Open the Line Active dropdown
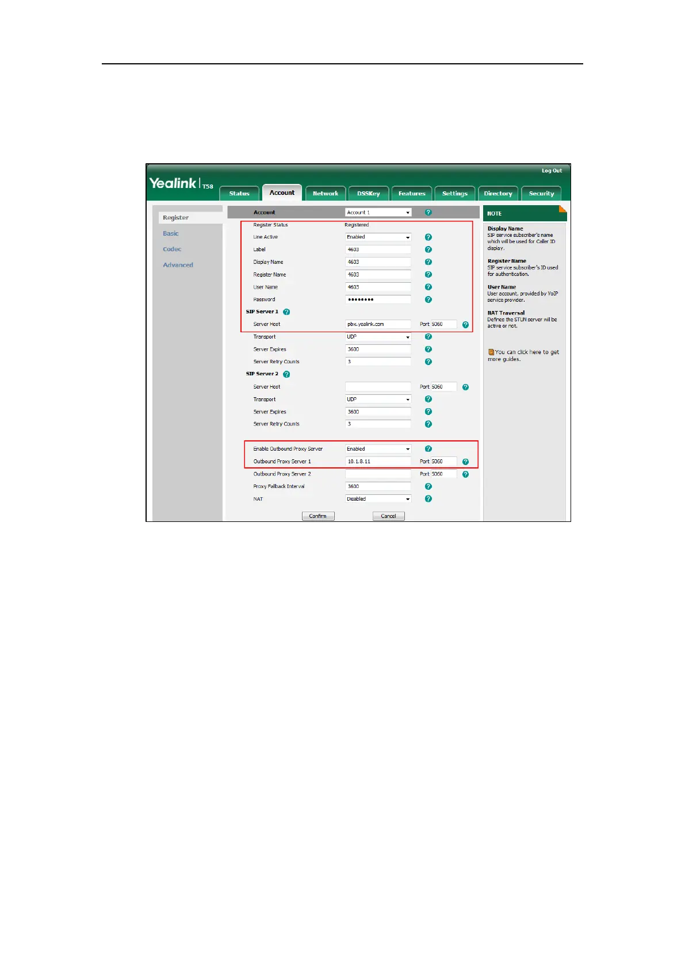685x968 pixels. coord(378,237)
